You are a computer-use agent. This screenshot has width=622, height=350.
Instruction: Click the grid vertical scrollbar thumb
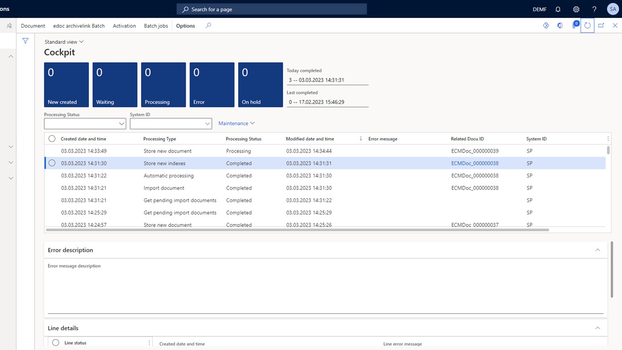608,150
